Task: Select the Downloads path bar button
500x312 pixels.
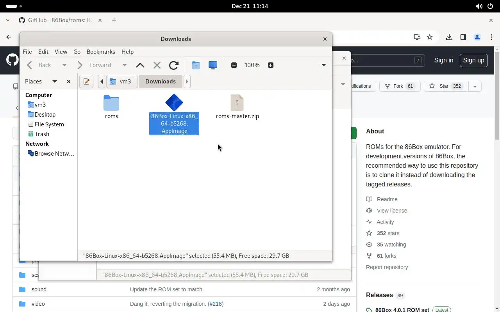Action: point(161,82)
